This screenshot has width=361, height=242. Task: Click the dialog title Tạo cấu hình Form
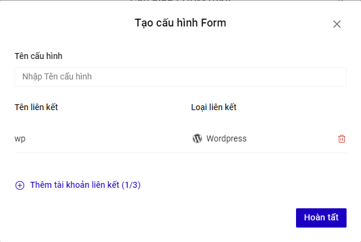pos(180,23)
